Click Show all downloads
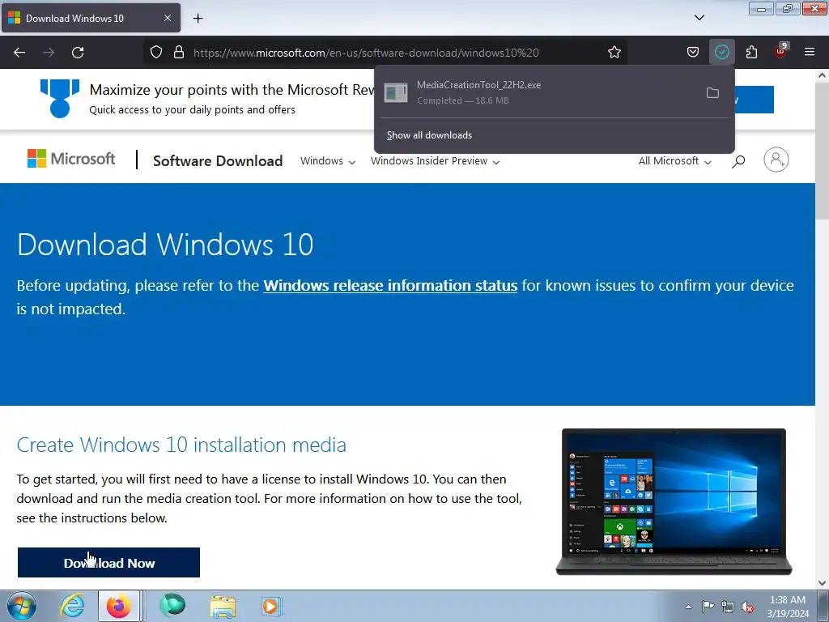The image size is (829, 622). pyautogui.click(x=429, y=135)
